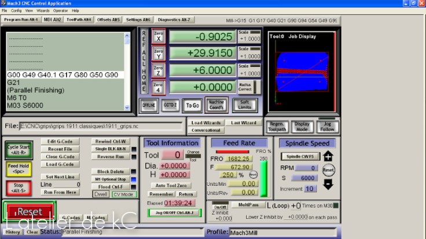Click the Regen. Toolpath button
The width and height of the screenshot is (426, 239).
[x=277, y=126]
